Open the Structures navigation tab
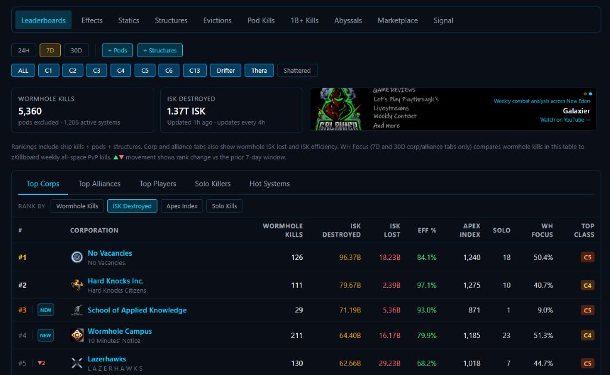610x375 pixels. [171, 20]
